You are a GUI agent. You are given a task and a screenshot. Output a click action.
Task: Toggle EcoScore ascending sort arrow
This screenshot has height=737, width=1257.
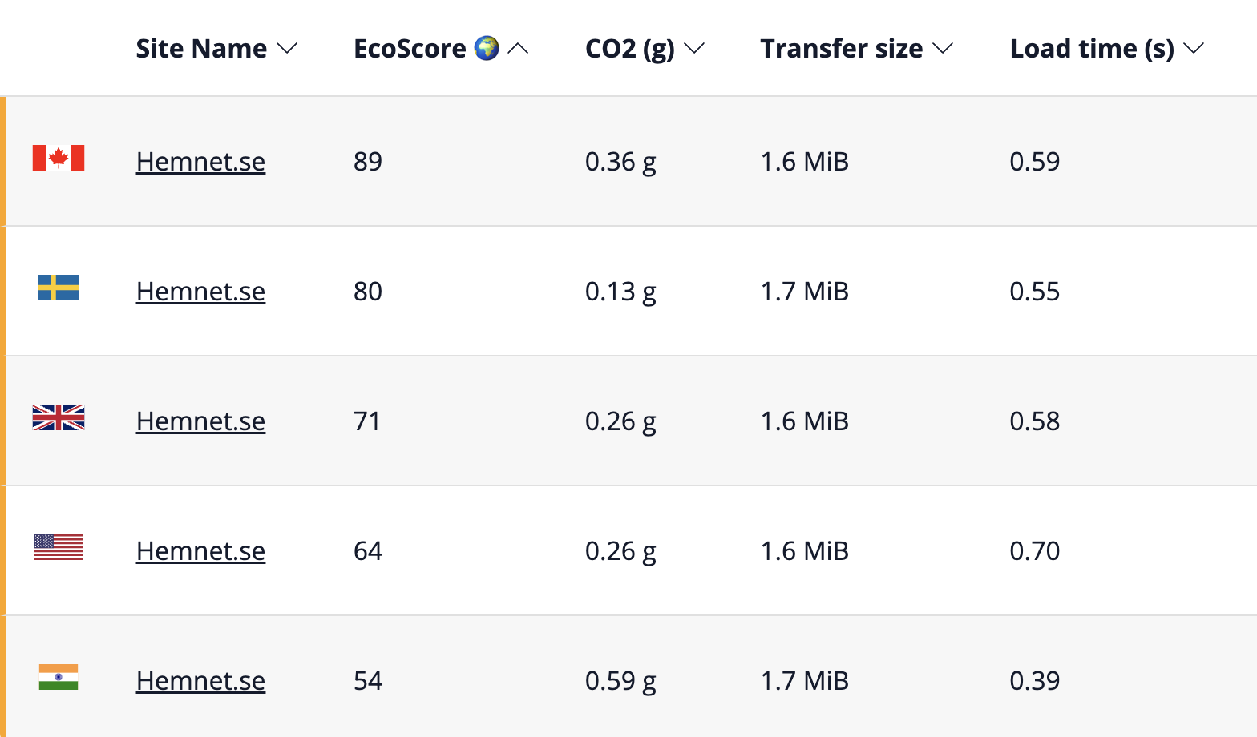(x=519, y=49)
